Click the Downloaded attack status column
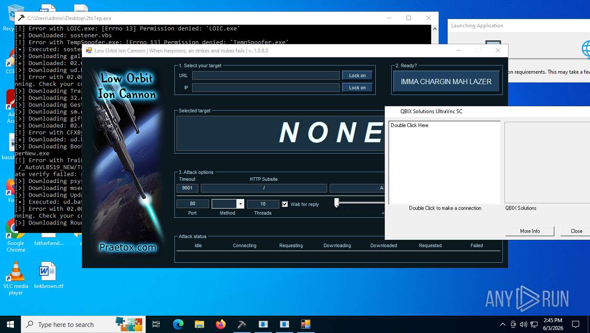 pos(383,245)
